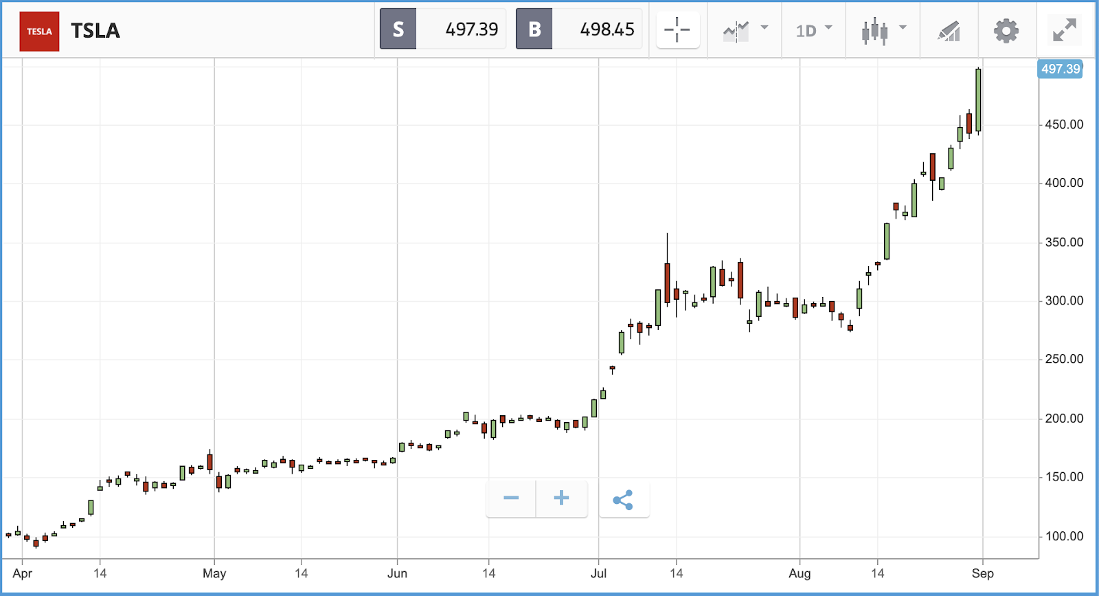Select the crosshair cursor tool

677,30
